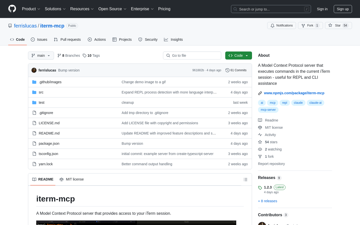Click the README.md file icon
Viewport: 360px width, 225px height.
pyautogui.click(x=34, y=133)
